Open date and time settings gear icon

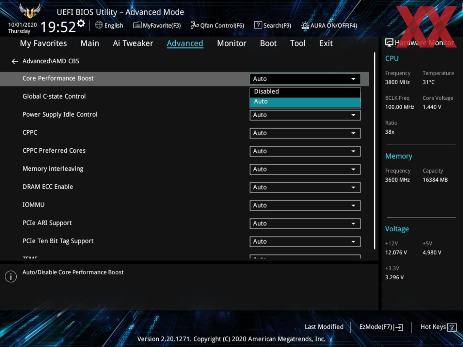coord(81,23)
